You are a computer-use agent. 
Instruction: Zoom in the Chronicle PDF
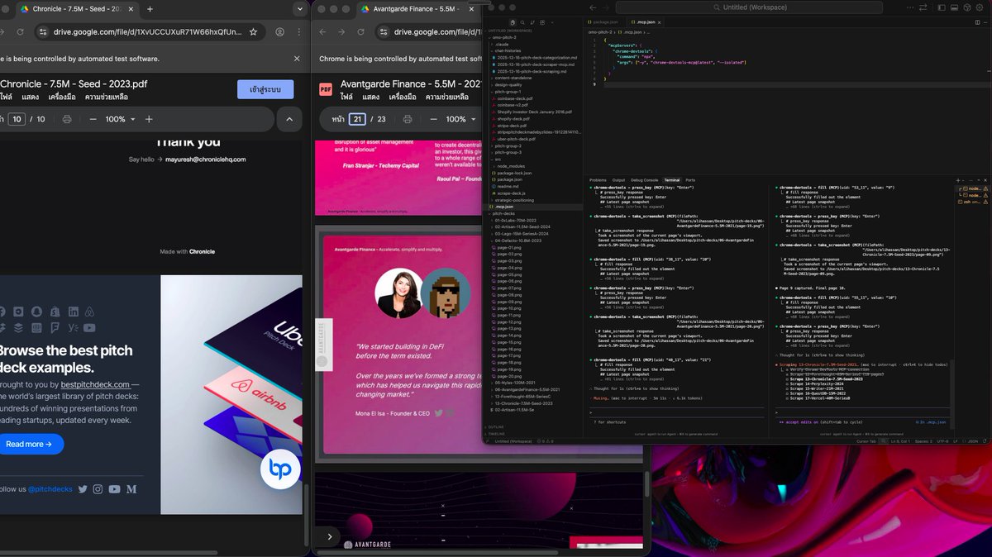point(149,119)
